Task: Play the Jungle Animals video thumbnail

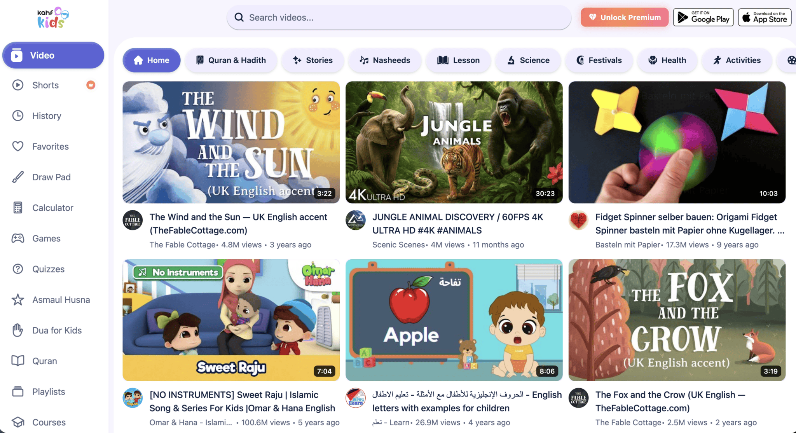Action: coord(454,142)
